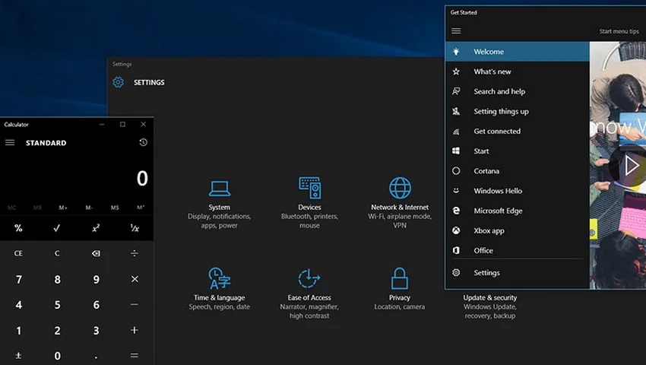Maximize the Calculator window
Image resolution: width=646 pixels, height=365 pixels.
pos(122,124)
